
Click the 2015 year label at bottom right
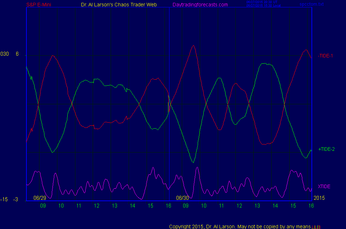point(319,198)
